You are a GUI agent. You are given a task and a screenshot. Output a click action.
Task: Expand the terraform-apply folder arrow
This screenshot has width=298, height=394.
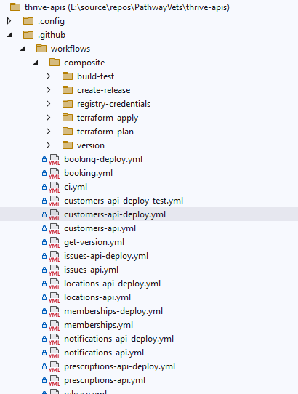coord(48,118)
